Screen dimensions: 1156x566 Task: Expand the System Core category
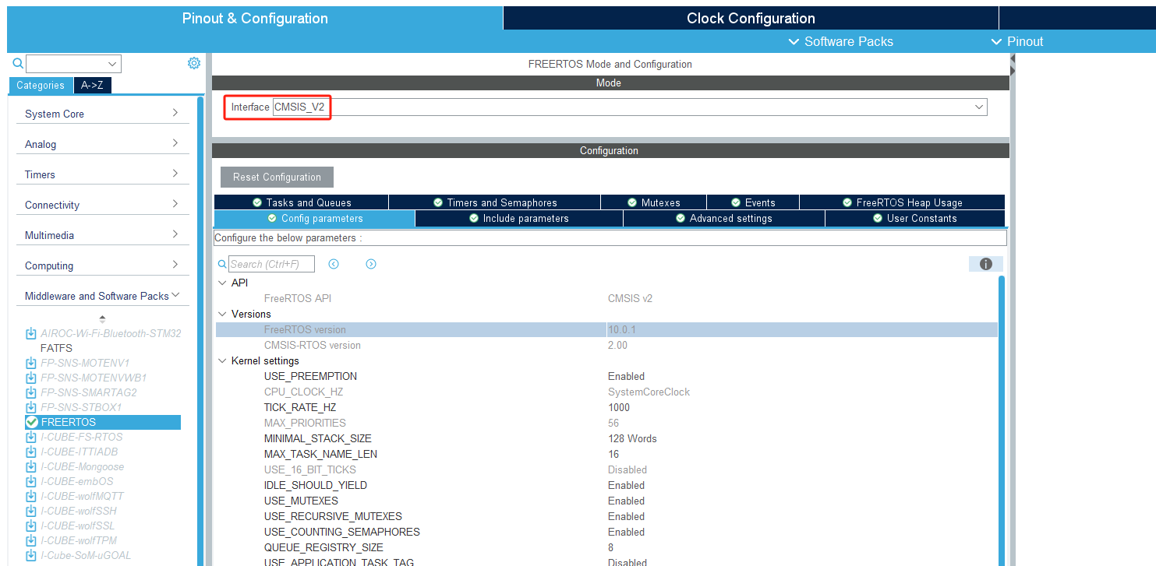[103, 114]
